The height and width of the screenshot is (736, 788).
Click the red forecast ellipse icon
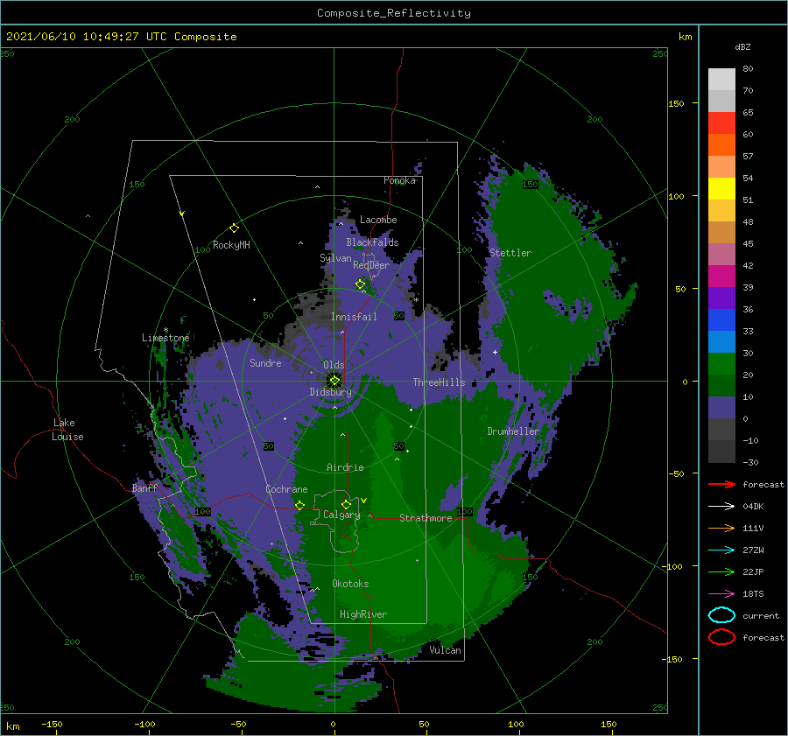(721, 637)
